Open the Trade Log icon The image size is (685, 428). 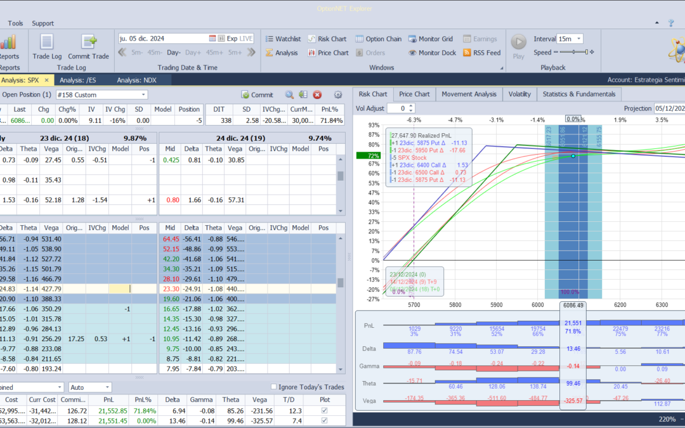47,42
